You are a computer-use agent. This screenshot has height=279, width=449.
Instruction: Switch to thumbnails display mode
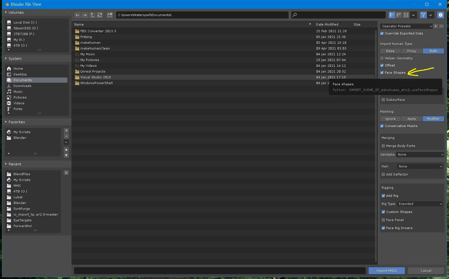(406, 15)
